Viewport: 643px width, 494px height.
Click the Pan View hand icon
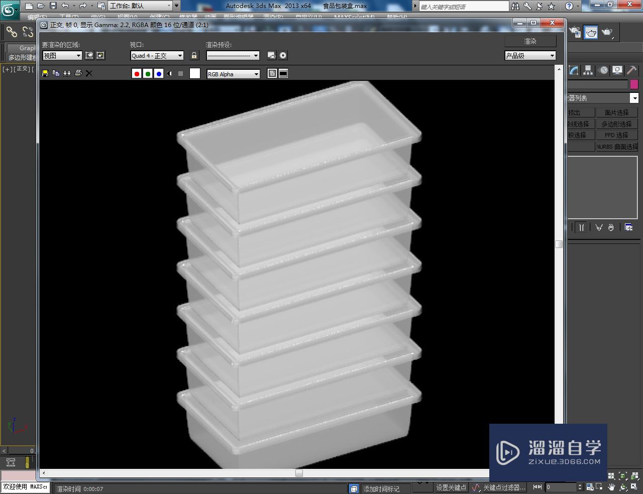click(x=611, y=487)
